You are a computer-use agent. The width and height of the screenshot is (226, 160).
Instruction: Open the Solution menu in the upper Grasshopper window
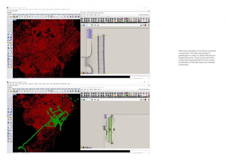point(95,15)
